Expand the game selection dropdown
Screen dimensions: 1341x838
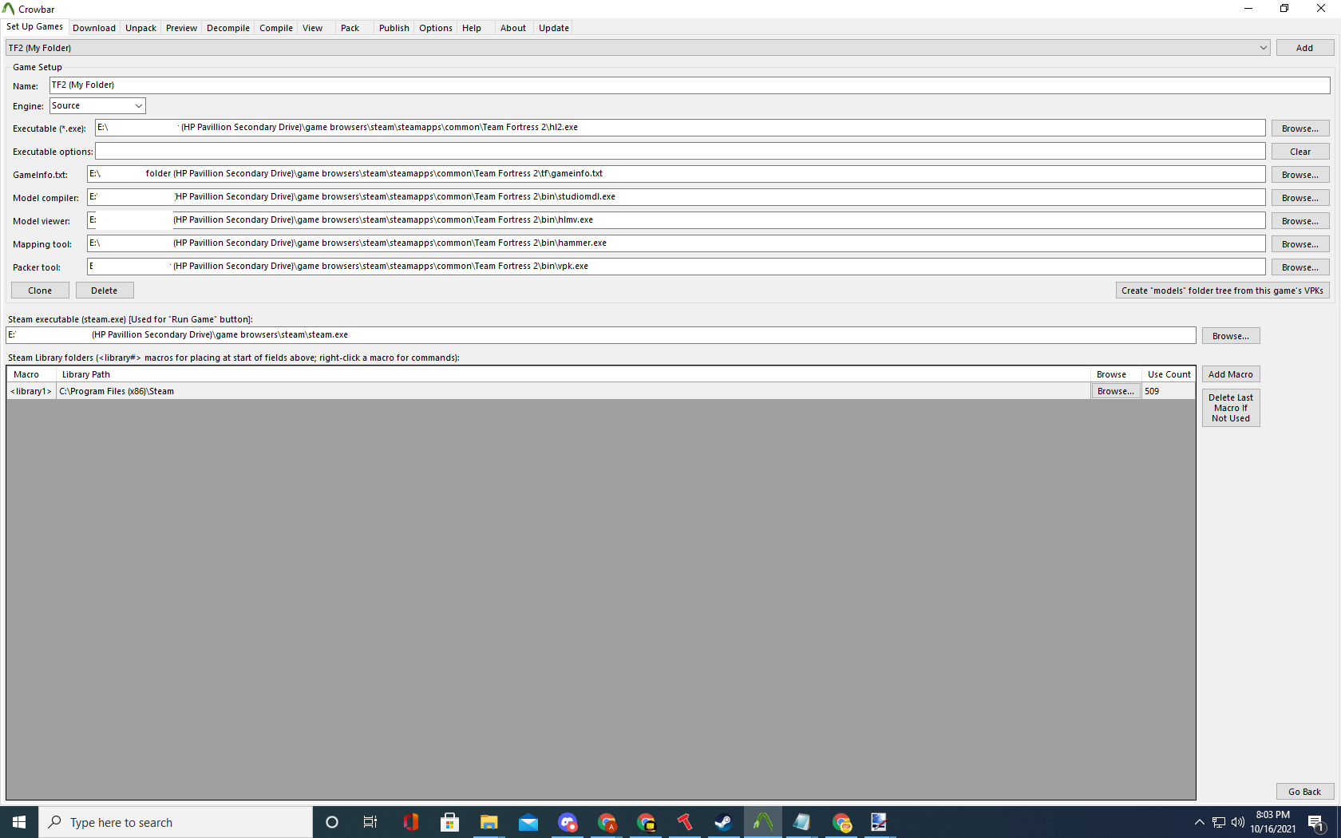point(1264,48)
